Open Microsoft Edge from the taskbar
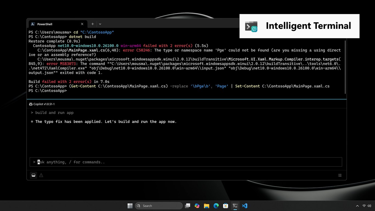The height and width of the screenshot is (211, 375). tap(216, 206)
